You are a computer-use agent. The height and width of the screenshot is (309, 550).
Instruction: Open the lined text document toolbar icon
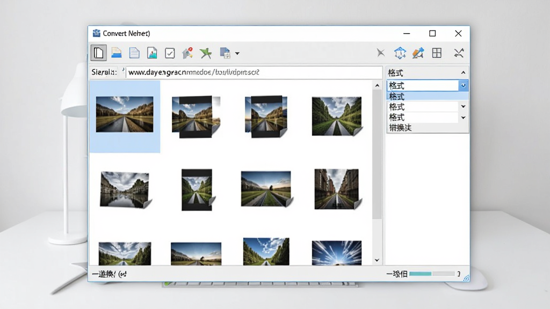[x=134, y=53]
